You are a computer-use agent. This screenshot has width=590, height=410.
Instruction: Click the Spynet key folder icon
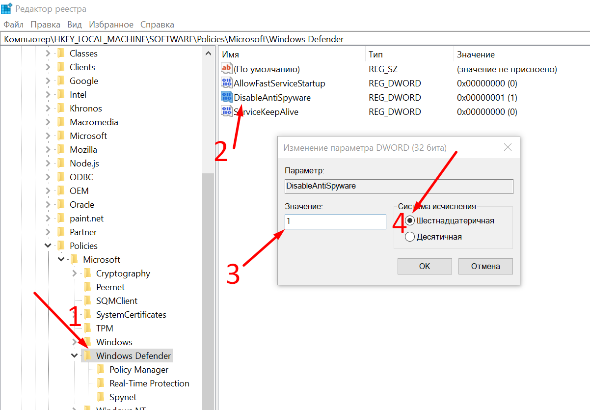101,397
